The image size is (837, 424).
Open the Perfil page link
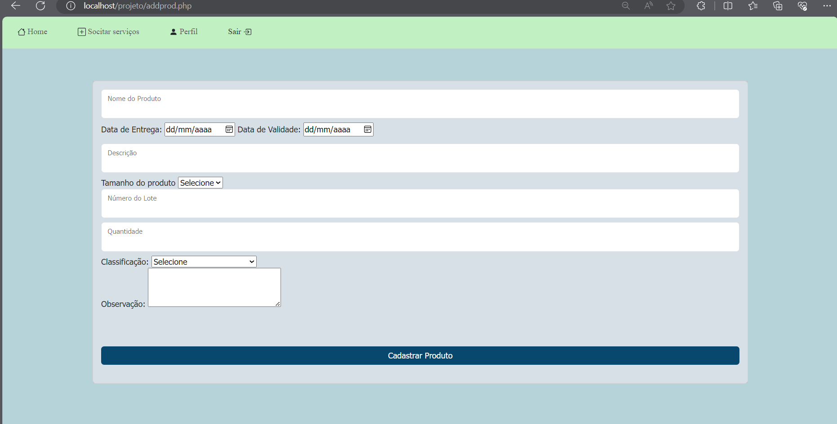pyautogui.click(x=184, y=32)
